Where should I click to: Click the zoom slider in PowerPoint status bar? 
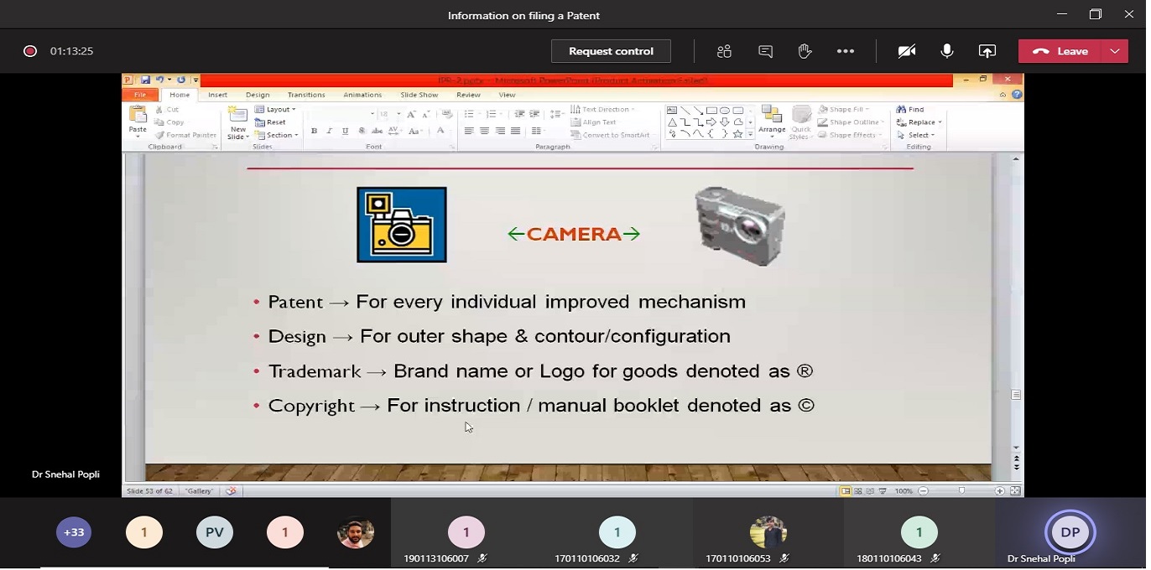click(x=961, y=491)
